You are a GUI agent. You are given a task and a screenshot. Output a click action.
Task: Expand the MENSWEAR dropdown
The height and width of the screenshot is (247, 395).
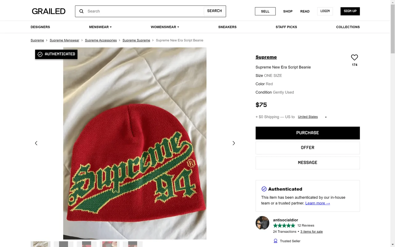[100, 27]
